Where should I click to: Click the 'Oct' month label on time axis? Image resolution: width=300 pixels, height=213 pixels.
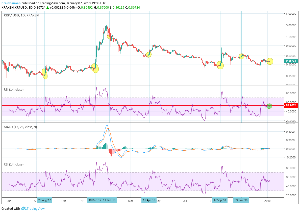[64, 201]
